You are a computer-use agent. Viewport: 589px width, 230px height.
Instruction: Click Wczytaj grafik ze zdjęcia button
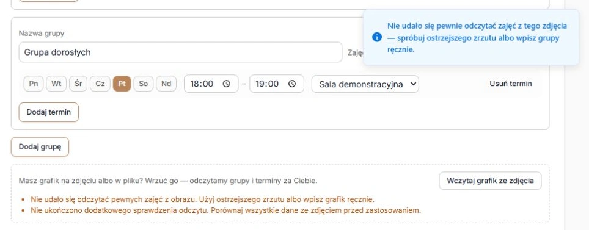pyautogui.click(x=490, y=181)
